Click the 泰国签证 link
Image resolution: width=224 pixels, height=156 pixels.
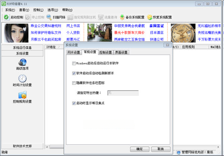157,26
